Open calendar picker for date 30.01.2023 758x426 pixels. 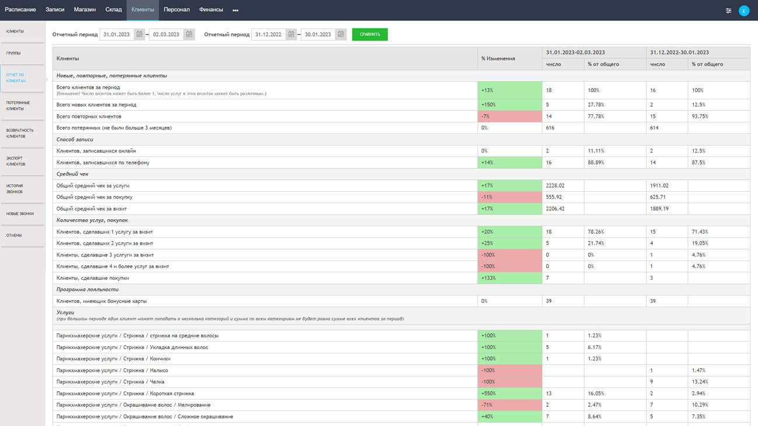341,34
